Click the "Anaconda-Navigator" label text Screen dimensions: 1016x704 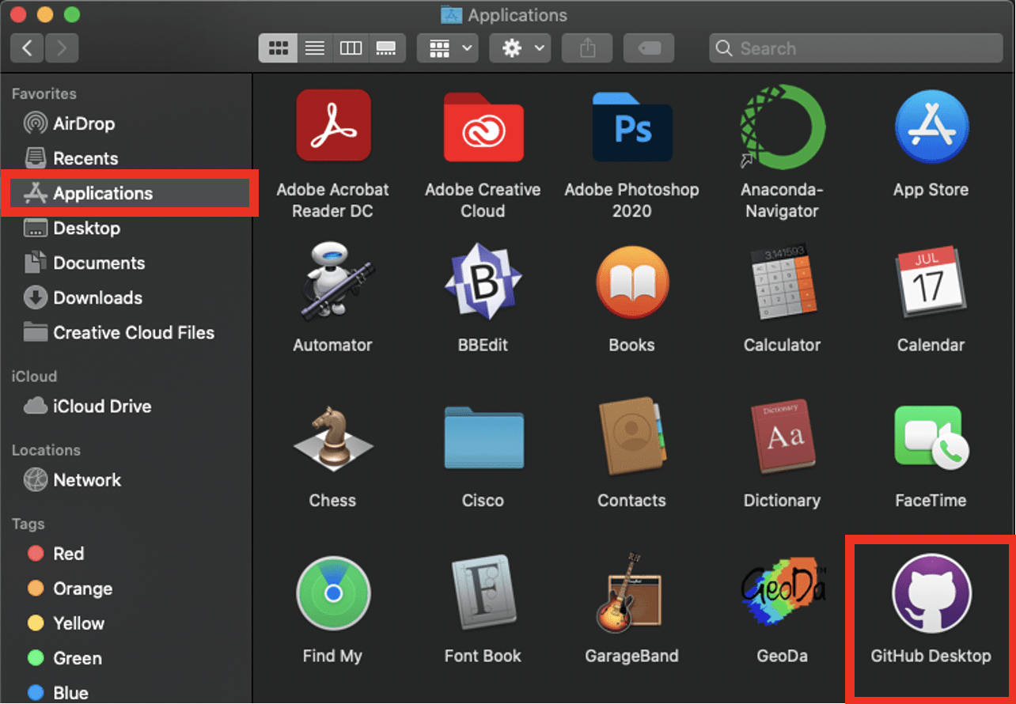[x=782, y=200]
